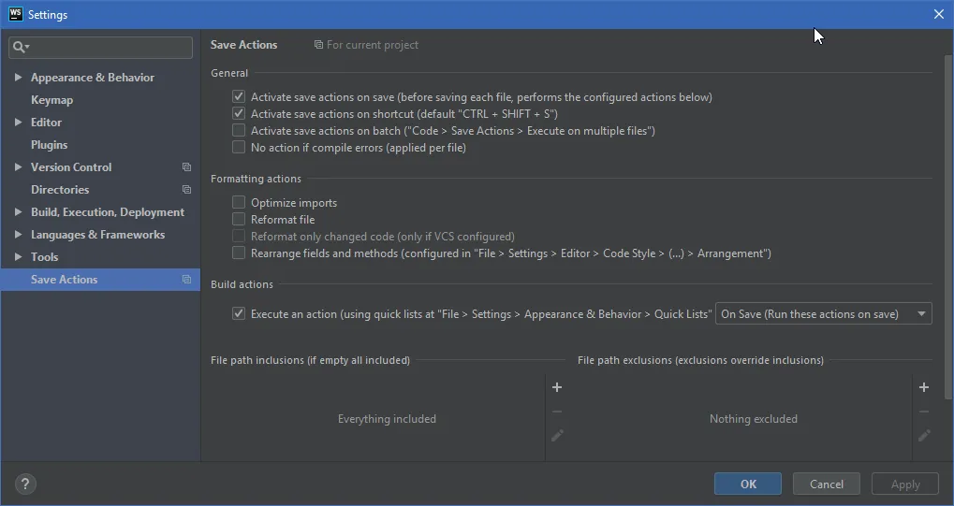Click the add icon for file path exclusions

tap(924, 387)
